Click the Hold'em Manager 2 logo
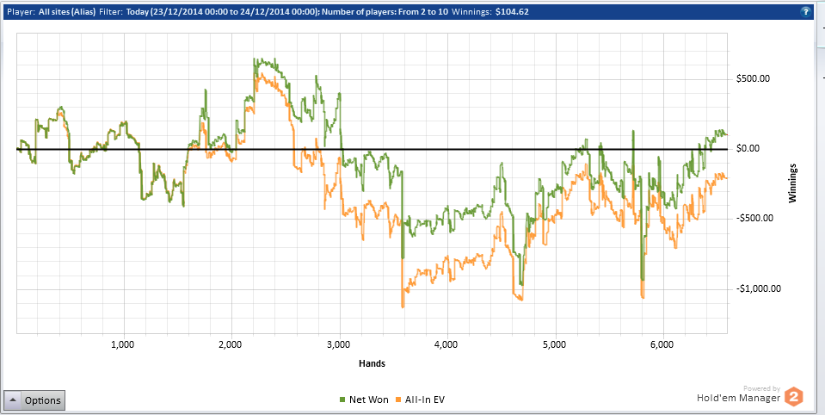The image size is (825, 415). [794, 398]
